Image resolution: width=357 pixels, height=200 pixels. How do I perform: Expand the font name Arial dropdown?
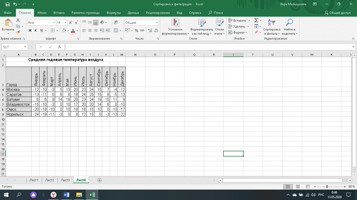(54, 22)
